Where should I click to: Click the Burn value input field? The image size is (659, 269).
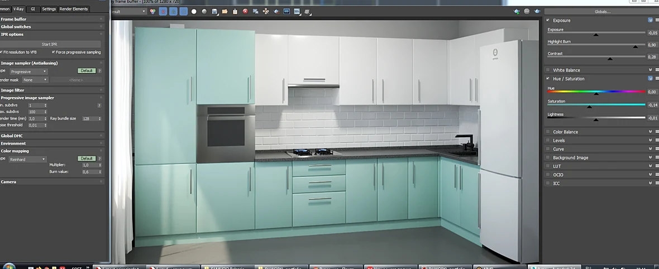click(92, 172)
